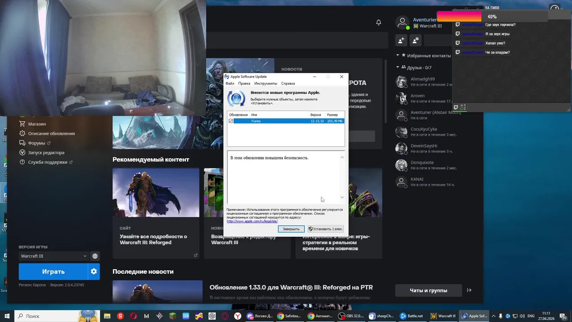Open the notifications bell in Battle.net
572x322 pixels.
tap(379, 22)
